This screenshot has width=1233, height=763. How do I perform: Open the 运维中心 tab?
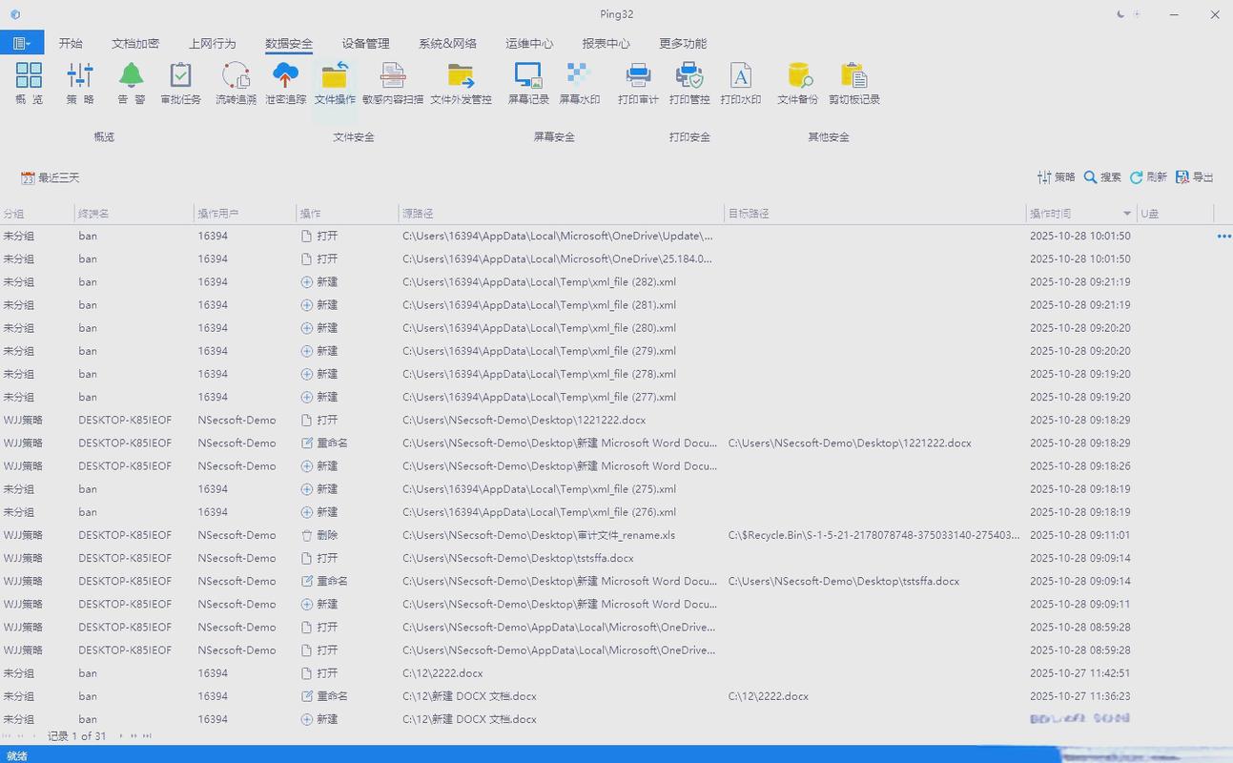click(529, 43)
